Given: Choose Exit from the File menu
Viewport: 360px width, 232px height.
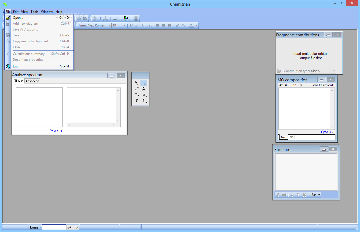Looking at the screenshot, I should pyautogui.click(x=39, y=66).
